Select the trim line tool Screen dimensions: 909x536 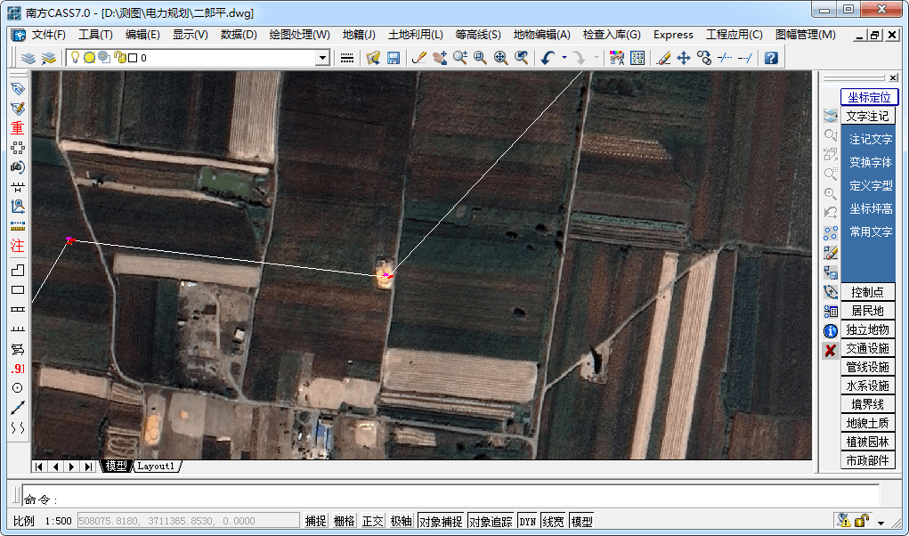tap(725, 58)
